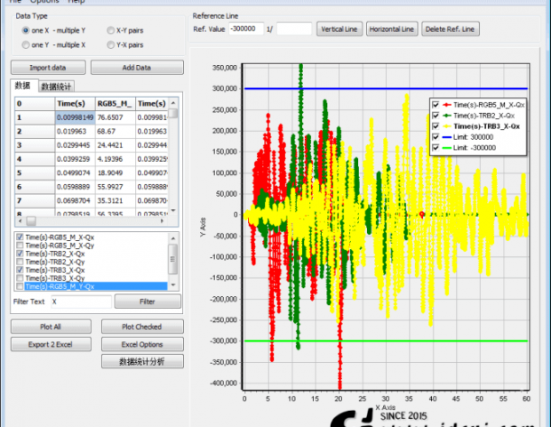Open the 数据 tab

click(x=23, y=85)
